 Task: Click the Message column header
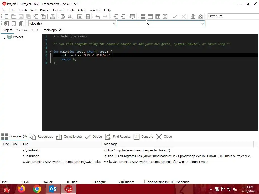[x=178, y=144]
